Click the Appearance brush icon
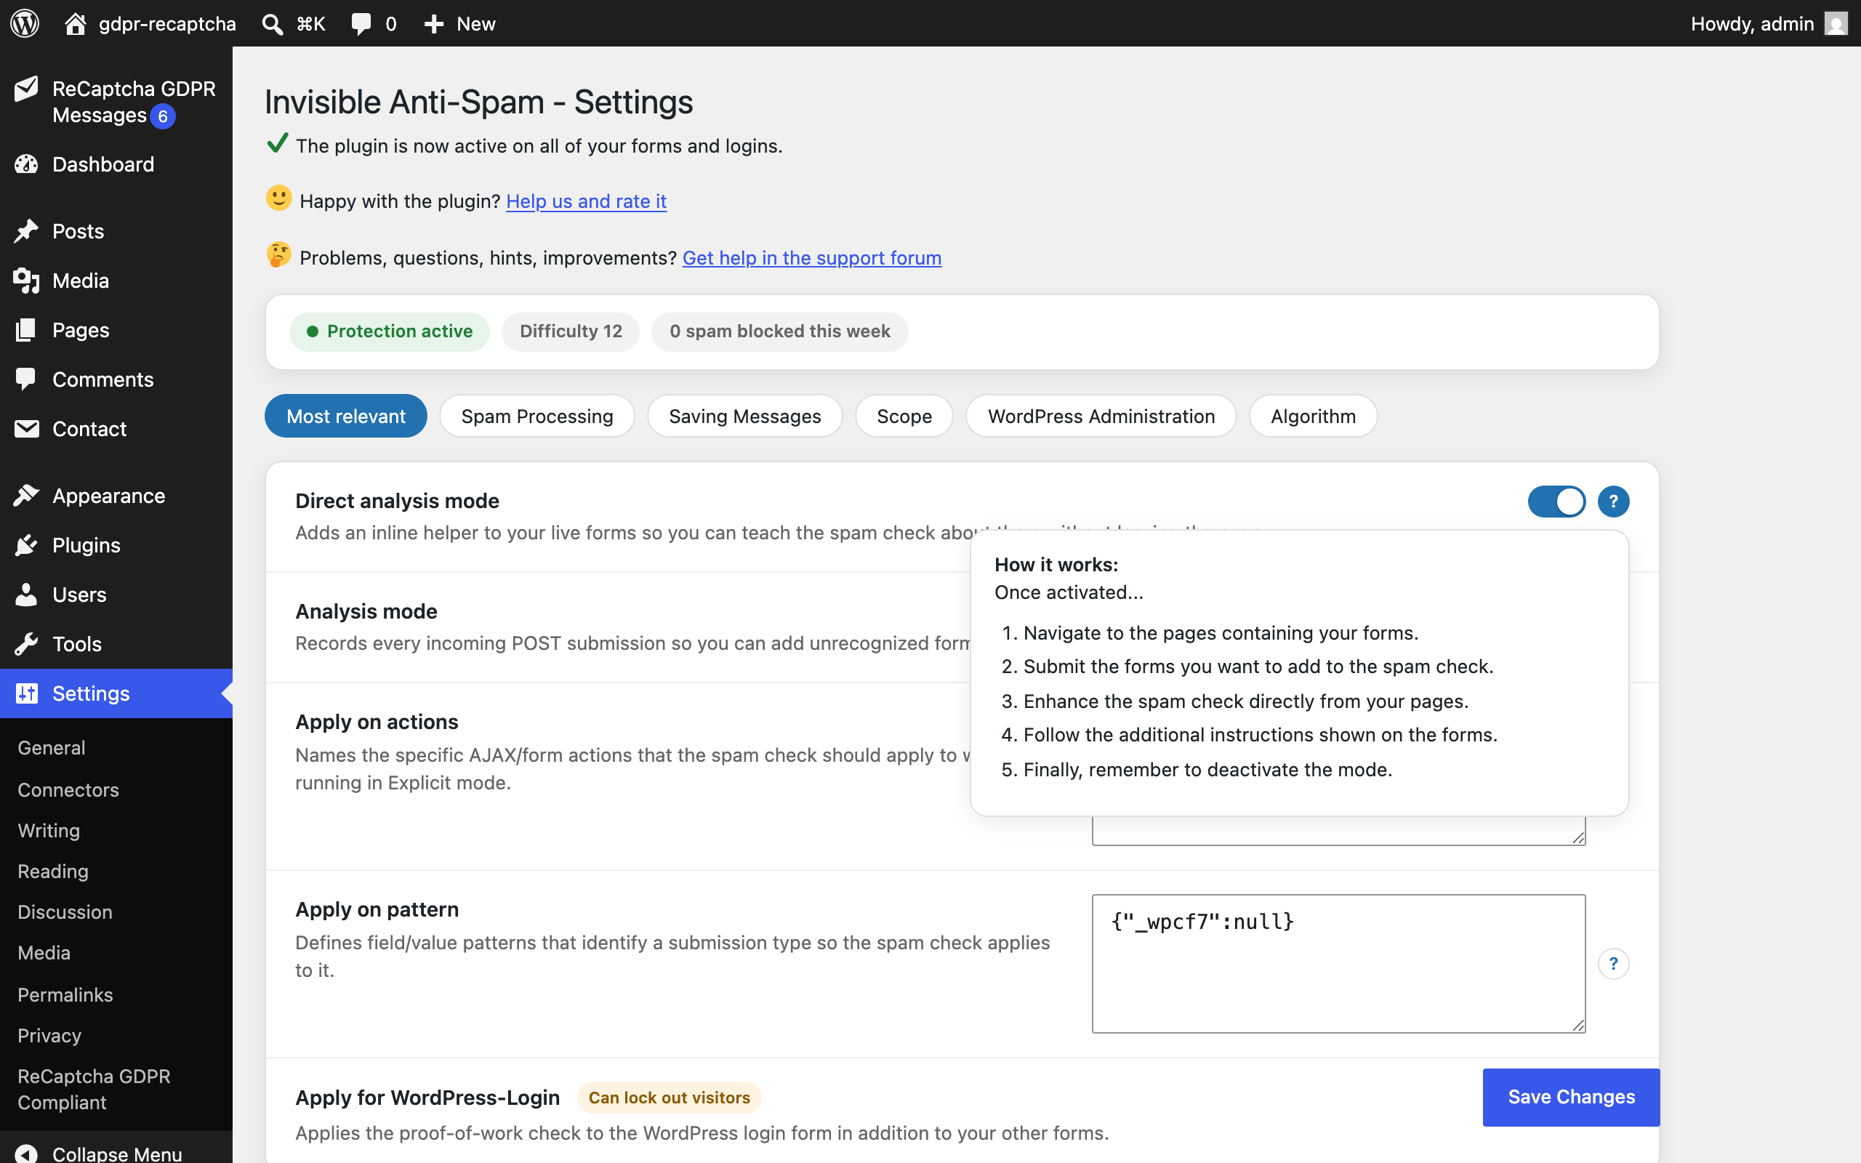1861x1163 pixels. click(26, 495)
